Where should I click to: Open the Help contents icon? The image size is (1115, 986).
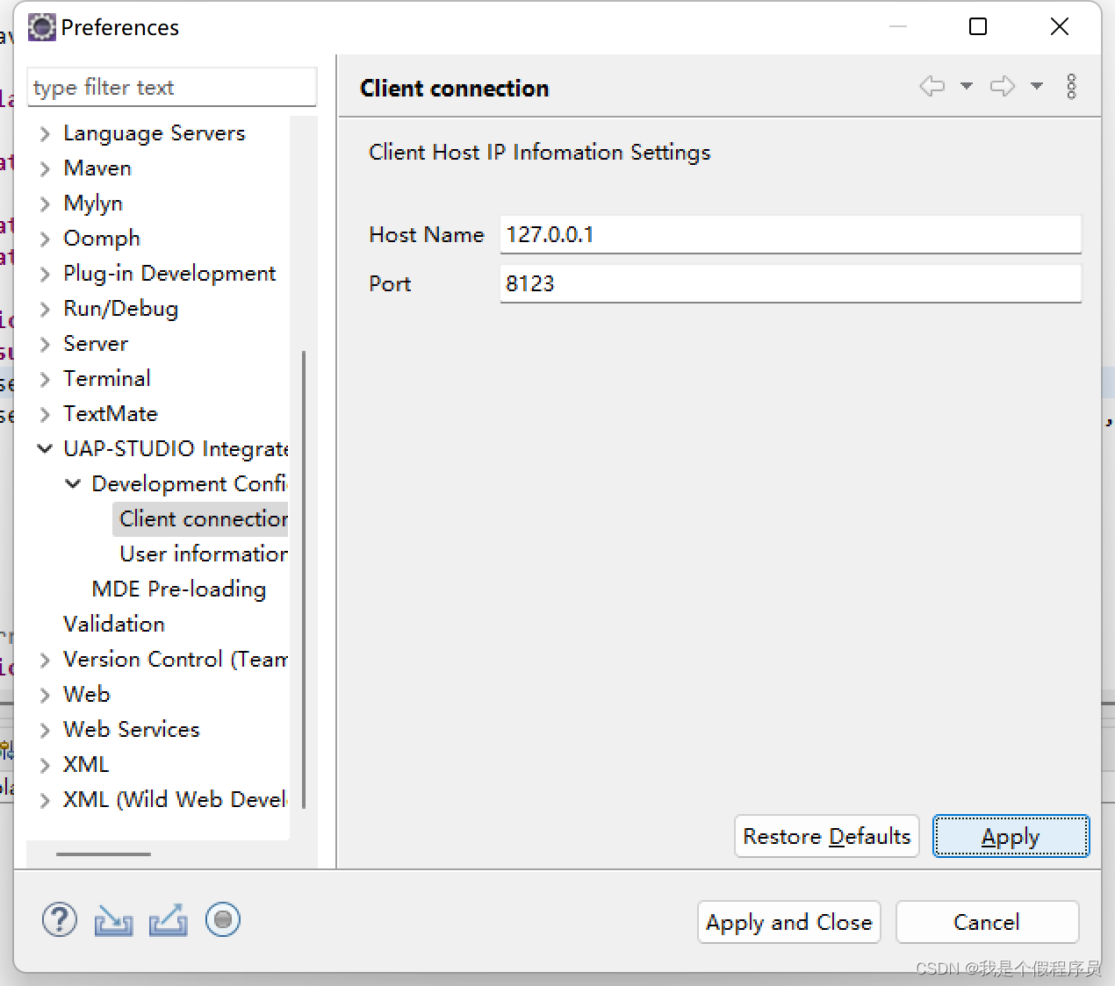tap(60, 920)
